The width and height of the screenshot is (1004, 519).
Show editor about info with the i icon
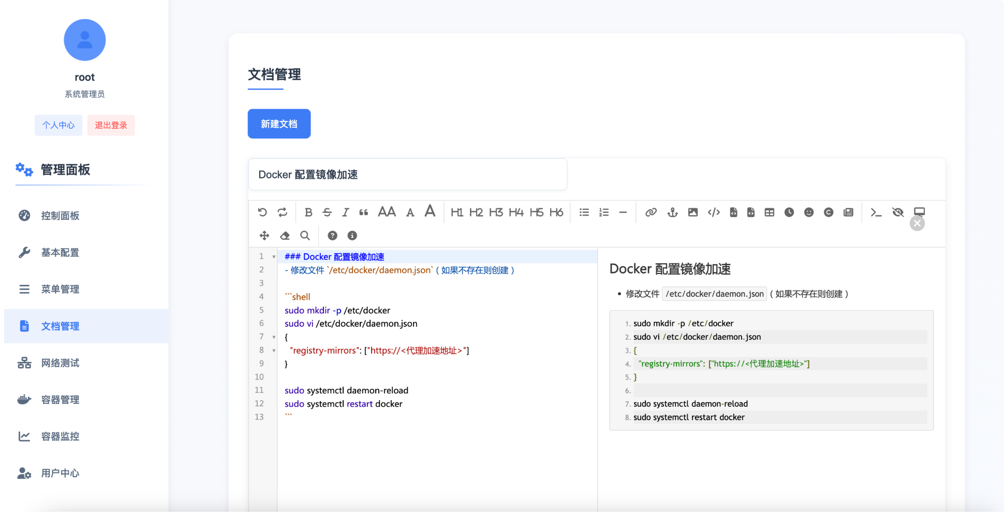pyautogui.click(x=352, y=236)
